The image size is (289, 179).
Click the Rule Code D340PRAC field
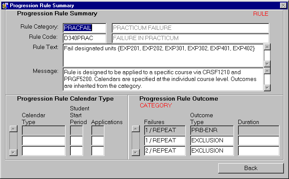click(x=84, y=38)
